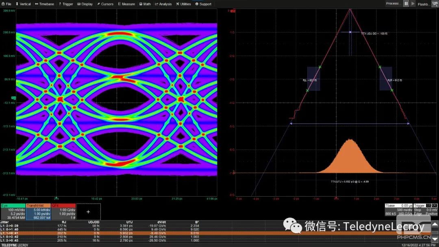This screenshot has height=247, width=439.
Task: Open the Trigger menu
Action: click(66, 4)
